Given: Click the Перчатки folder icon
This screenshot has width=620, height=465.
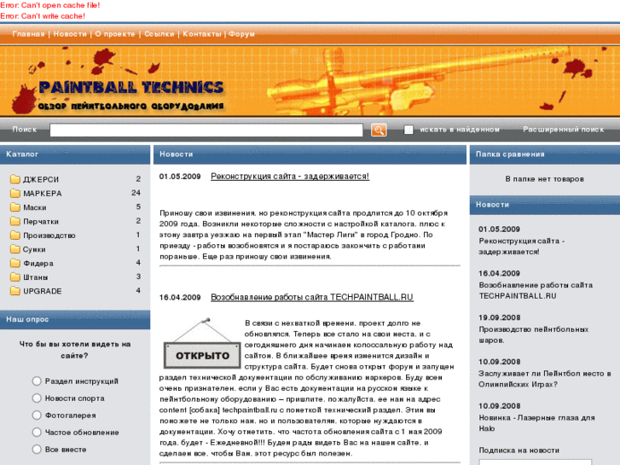Looking at the screenshot, I should (x=15, y=221).
